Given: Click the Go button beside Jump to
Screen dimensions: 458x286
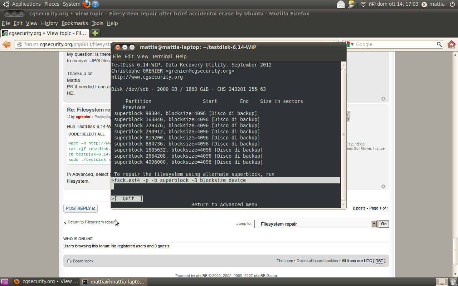Looking at the screenshot, I should click(384, 224).
